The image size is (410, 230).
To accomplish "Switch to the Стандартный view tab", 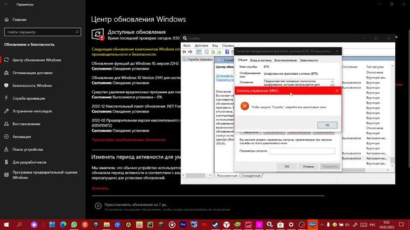I will [250, 176].
